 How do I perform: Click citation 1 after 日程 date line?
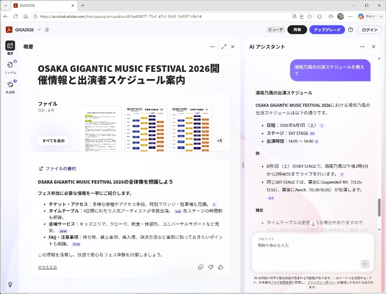[321, 126]
